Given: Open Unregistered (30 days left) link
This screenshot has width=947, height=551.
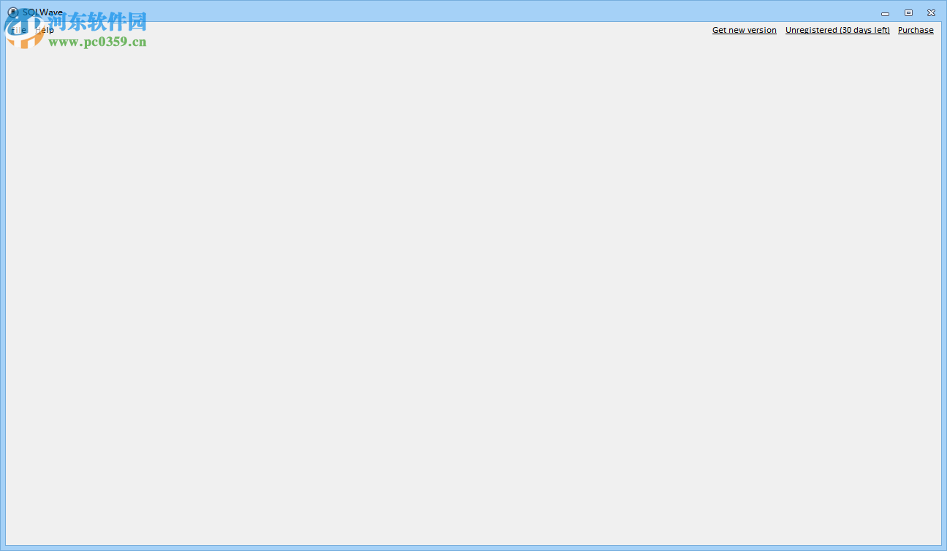Looking at the screenshot, I should click(x=837, y=30).
